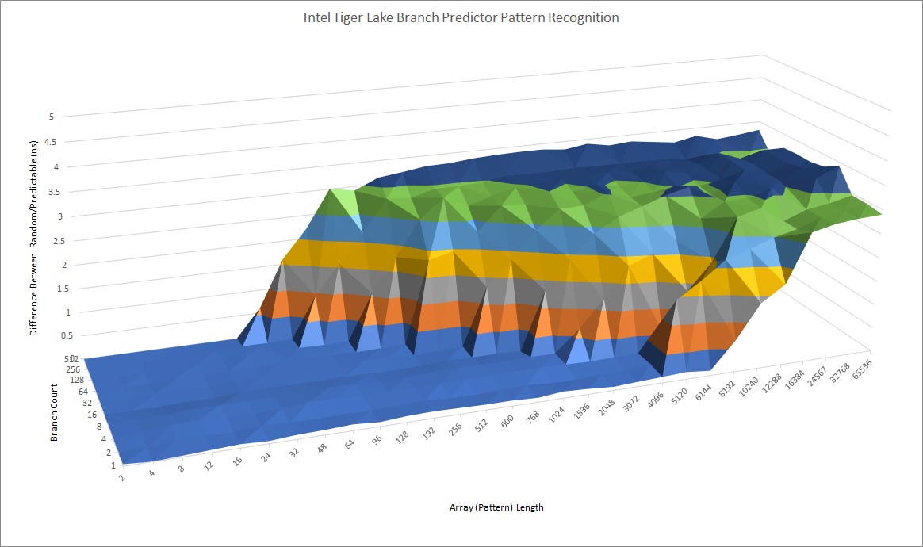
Task: Click the 4096 pattern length label
Action: click(655, 400)
